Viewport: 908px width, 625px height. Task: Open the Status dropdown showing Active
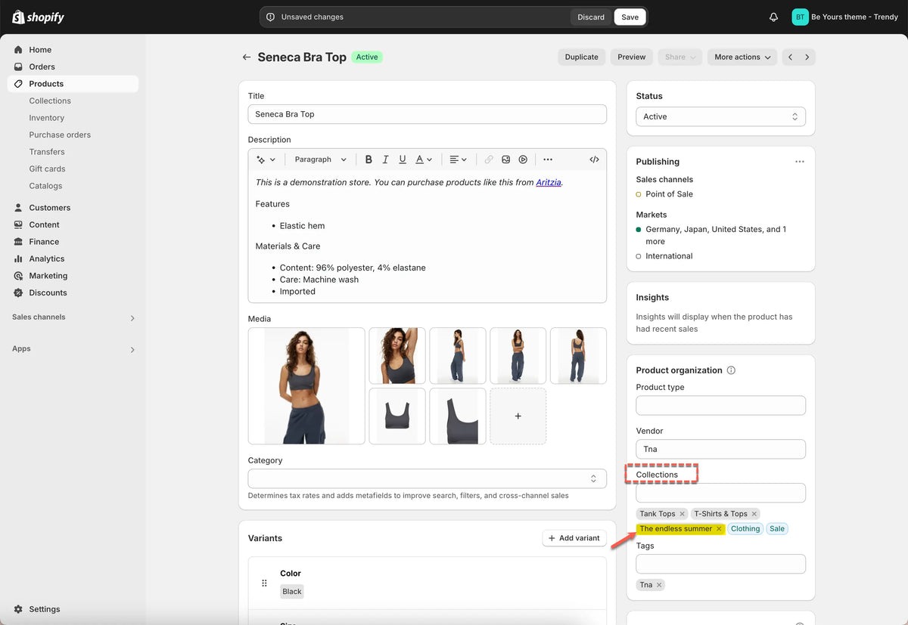720,116
